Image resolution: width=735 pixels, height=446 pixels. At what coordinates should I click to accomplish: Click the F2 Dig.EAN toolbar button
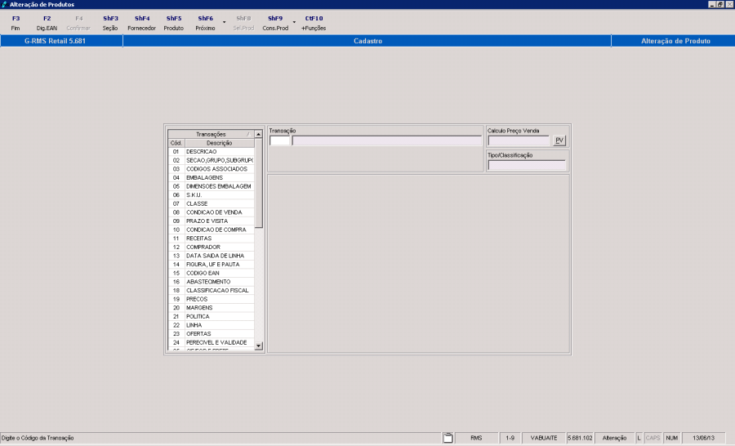47,23
